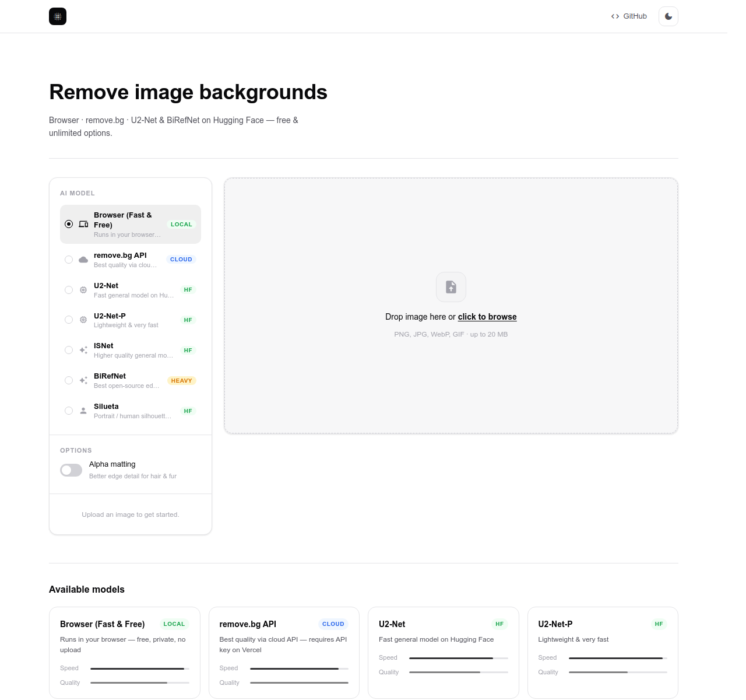The height and width of the screenshot is (700, 746).
Task: Click the Quality bar on the U2-Net card
Action: point(459,672)
